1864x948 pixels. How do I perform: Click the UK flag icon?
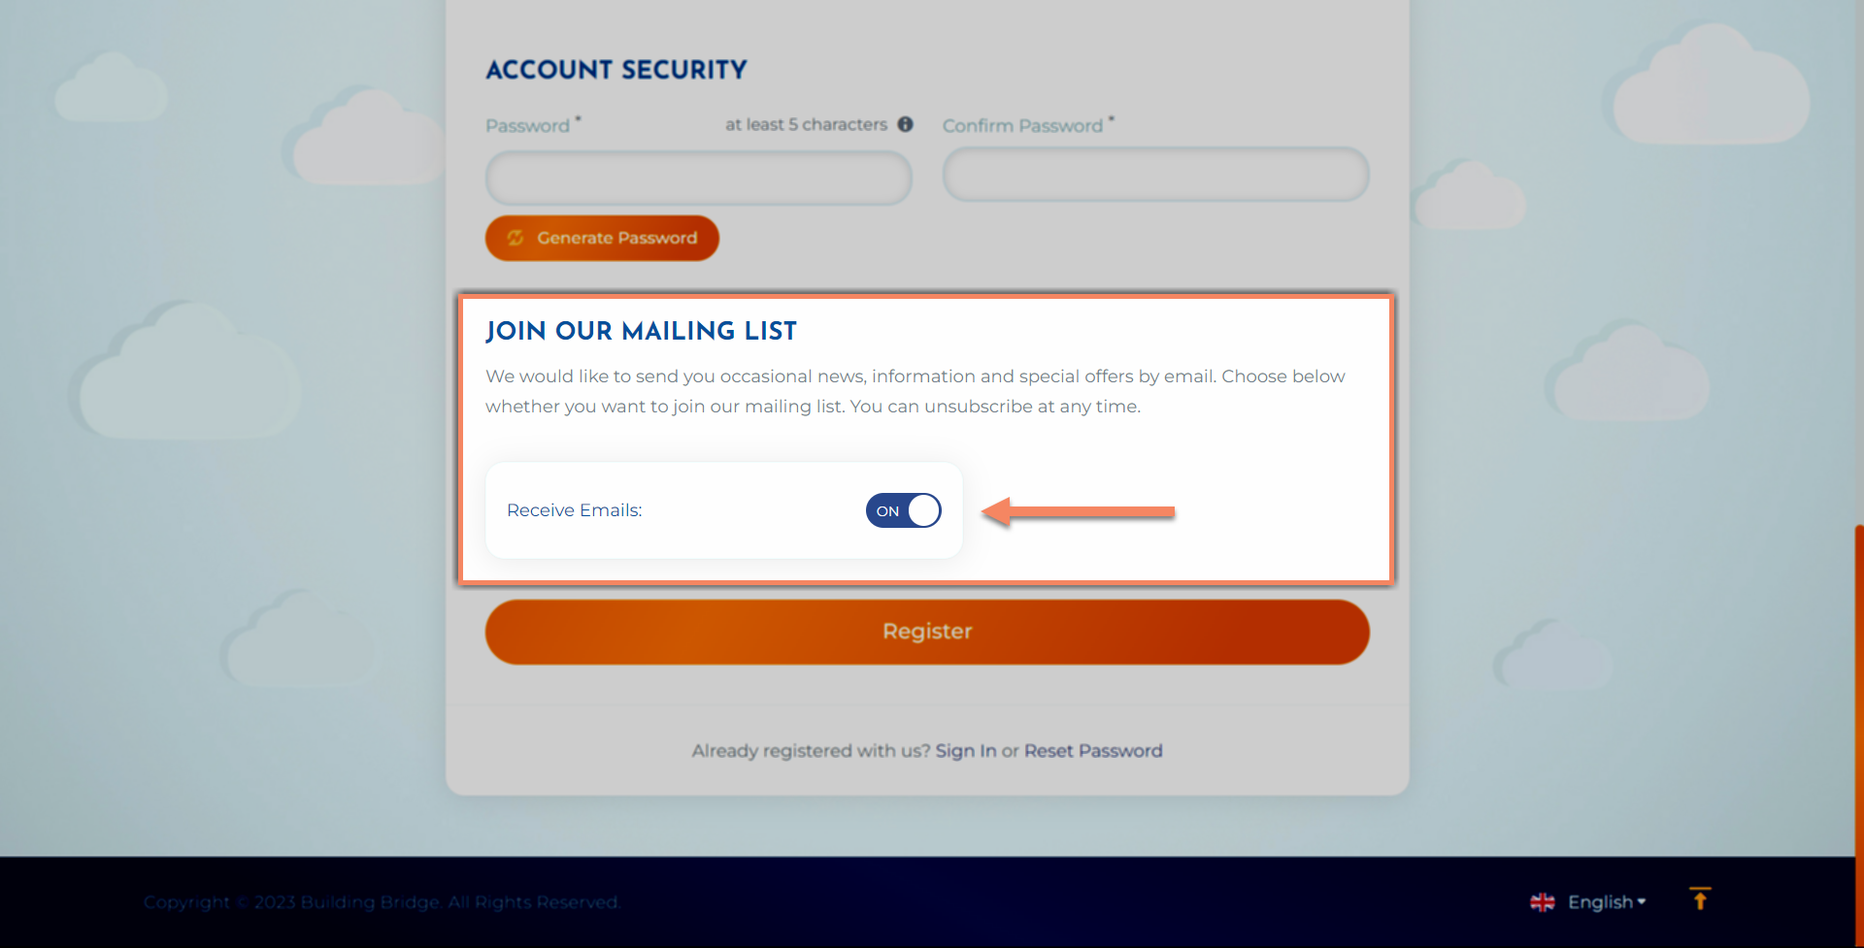point(1542,902)
